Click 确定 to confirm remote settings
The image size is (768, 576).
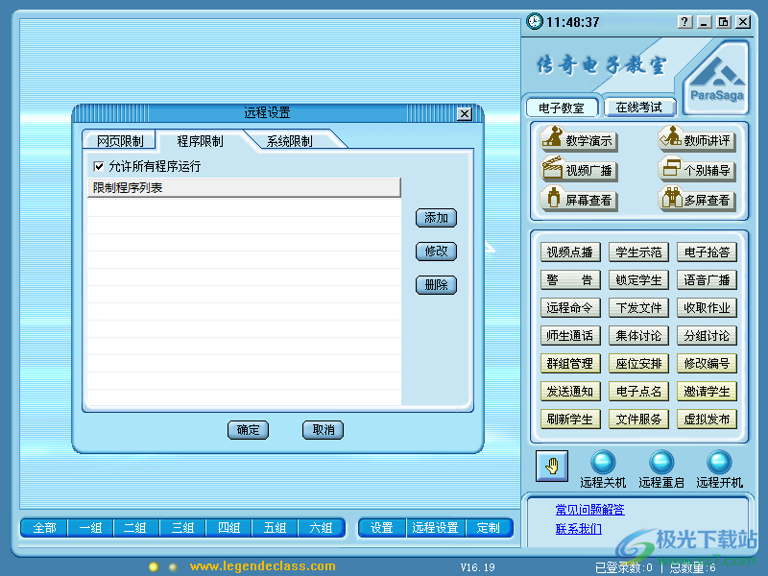(248, 430)
